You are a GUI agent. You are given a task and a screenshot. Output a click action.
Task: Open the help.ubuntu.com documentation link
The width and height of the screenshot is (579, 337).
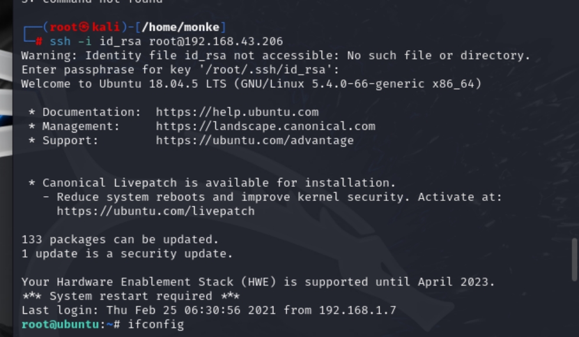[237, 112]
